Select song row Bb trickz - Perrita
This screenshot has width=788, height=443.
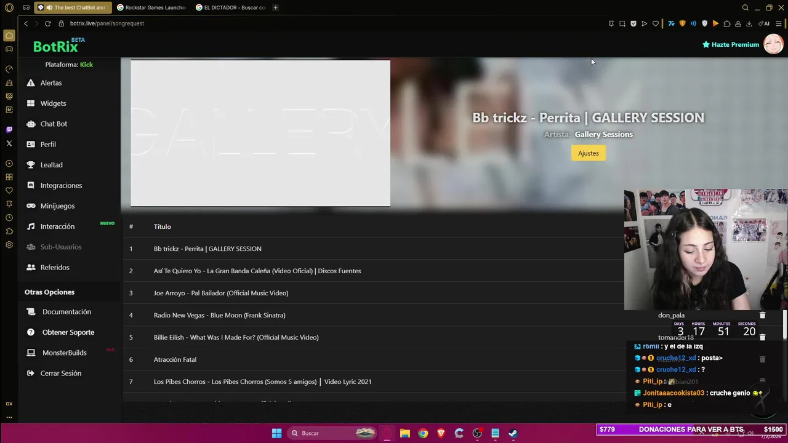207,249
